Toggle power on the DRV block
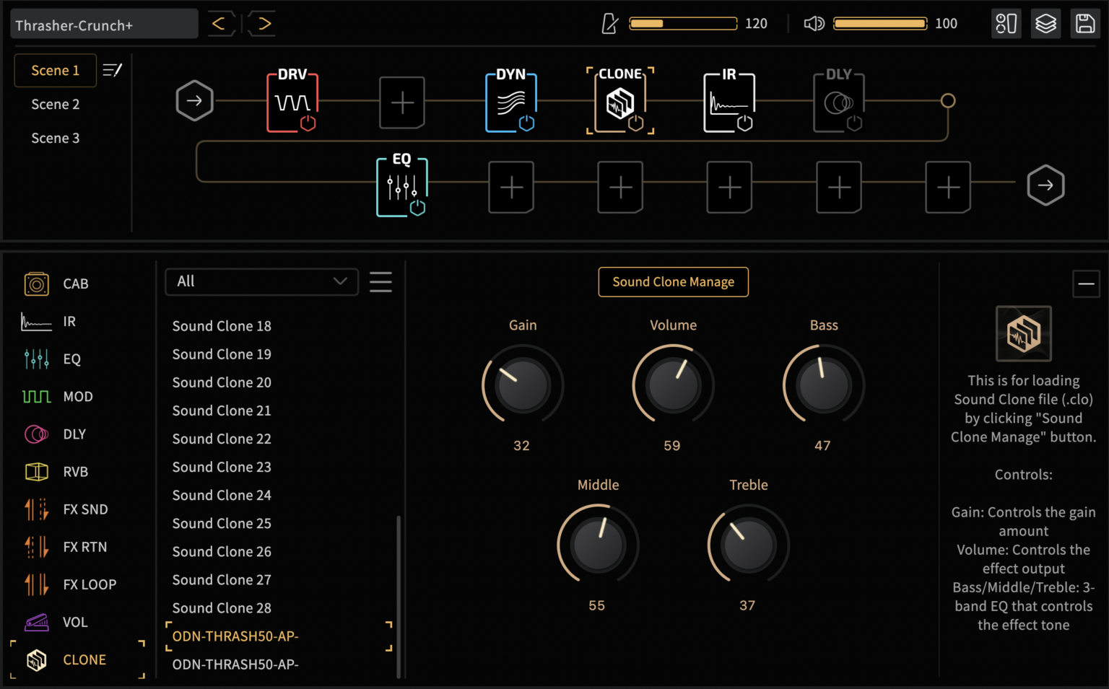This screenshot has height=689, width=1109. click(x=309, y=123)
